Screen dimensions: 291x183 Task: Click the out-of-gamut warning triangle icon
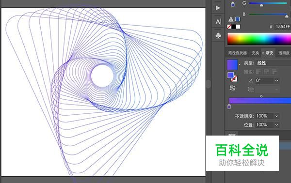pyautogui.click(x=231, y=19)
